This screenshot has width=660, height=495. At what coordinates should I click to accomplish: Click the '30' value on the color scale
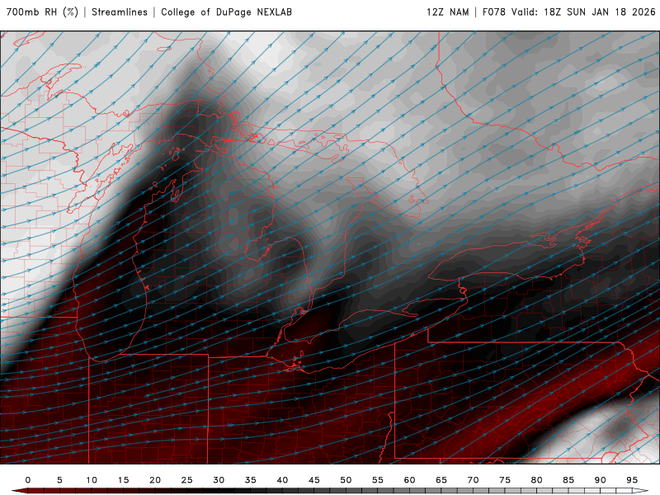pos(219,480)
